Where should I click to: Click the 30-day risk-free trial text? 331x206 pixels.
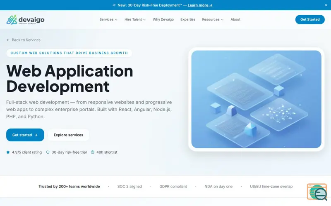coord(69,152)
